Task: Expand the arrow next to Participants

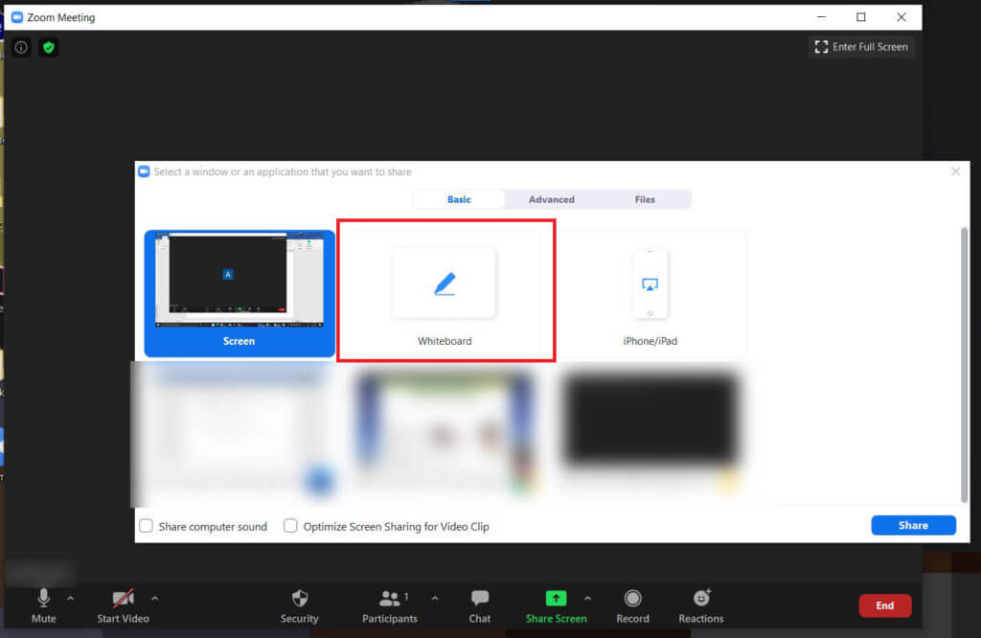Action: coord(435,599)
